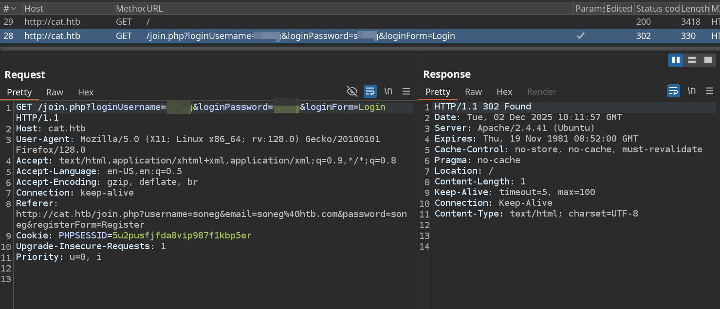The height and width of the screenshot is (309, 720).
Task: Sort history by Status code column
Action: pos(658,8)
